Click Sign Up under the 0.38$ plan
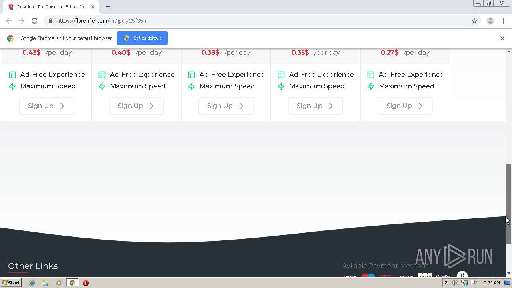 226,106
